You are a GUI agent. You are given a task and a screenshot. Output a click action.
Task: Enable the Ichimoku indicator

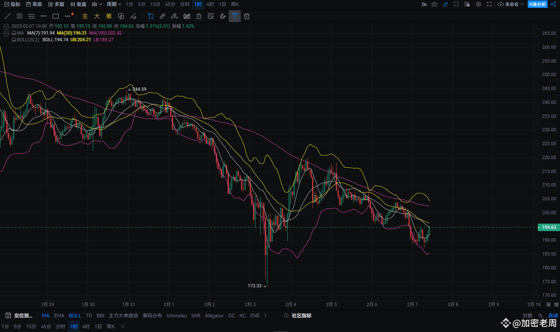pos(177,315)
